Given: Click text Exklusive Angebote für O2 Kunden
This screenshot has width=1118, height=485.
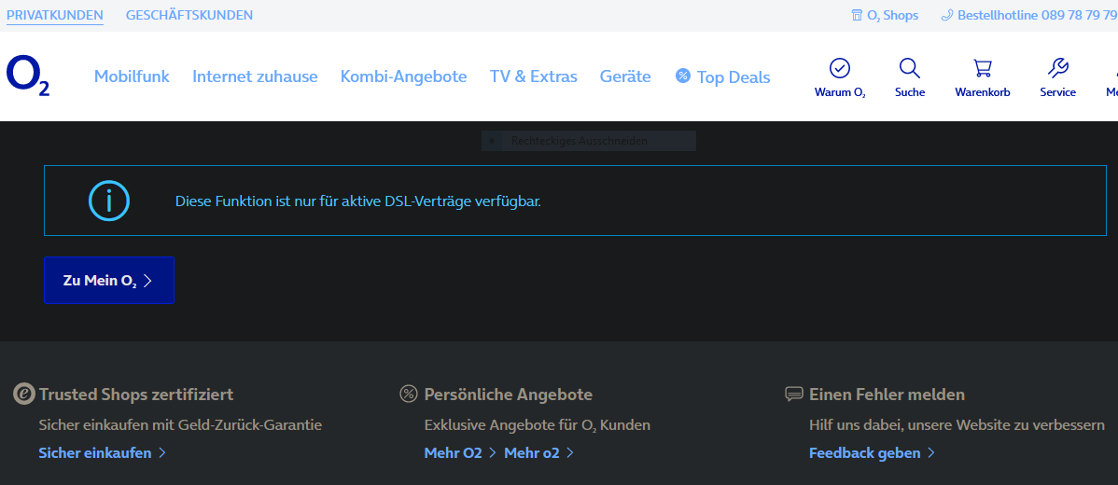Looking at the screenshot, I should 537,425.
